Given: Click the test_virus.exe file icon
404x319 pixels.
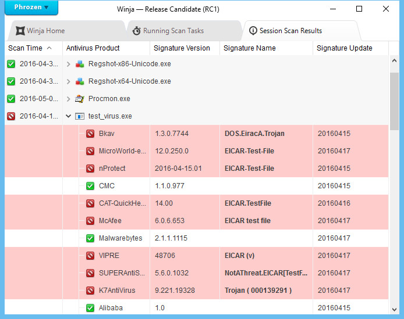Looking at the screenshot, I should (80, 116).
